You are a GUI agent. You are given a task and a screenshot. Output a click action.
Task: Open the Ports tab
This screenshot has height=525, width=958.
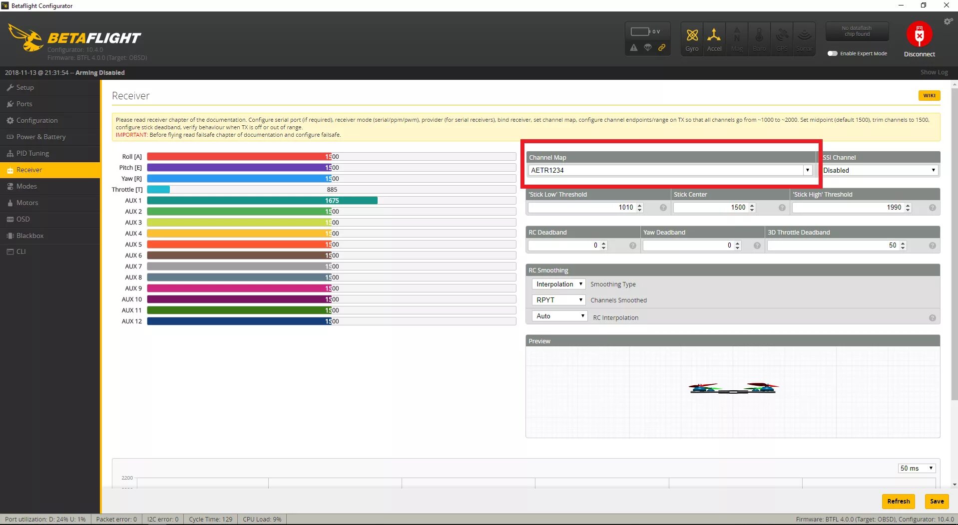[50, 104]
